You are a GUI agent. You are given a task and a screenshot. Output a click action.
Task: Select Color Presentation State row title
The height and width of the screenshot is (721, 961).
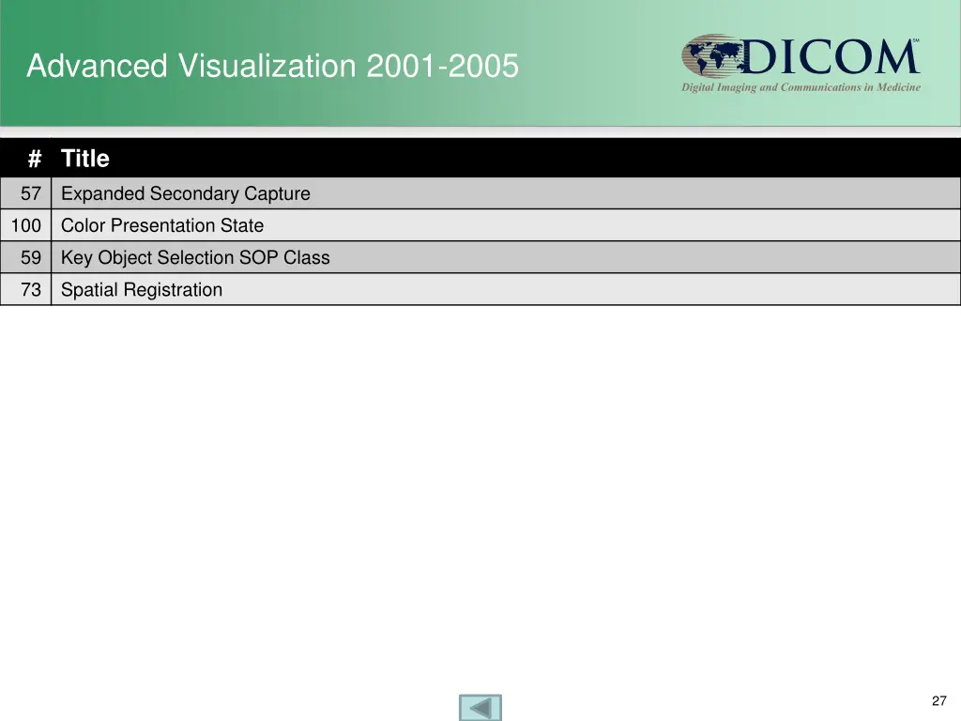pos(162,226)
